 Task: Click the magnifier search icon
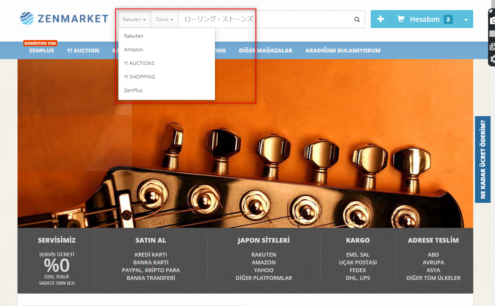tap(357, 19)
